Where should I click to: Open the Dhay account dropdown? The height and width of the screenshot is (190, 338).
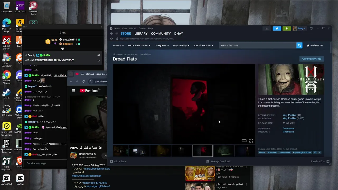[x=302, y=28]
